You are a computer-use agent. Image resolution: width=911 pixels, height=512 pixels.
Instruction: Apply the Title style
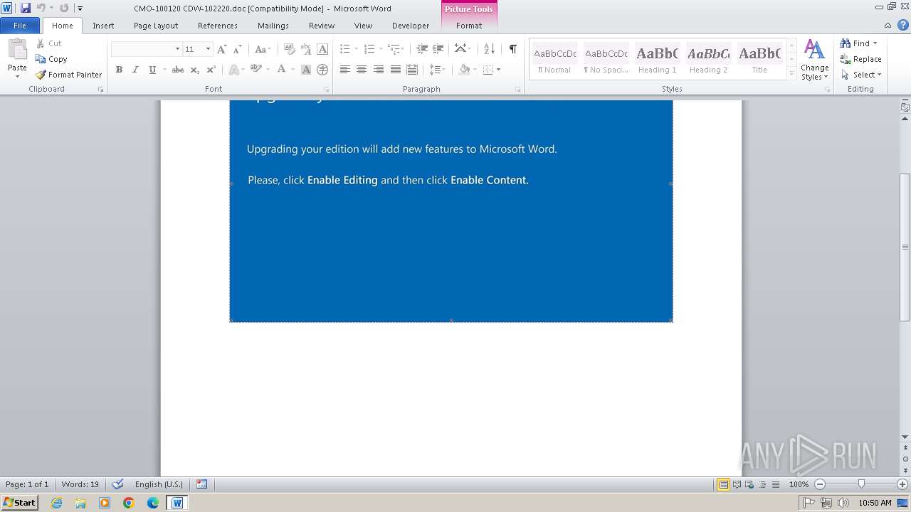click(x=759, y=60)
